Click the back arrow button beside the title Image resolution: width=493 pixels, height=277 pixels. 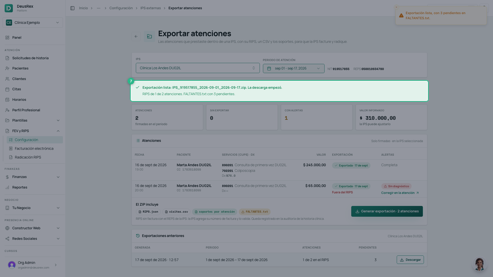point(136,36)
